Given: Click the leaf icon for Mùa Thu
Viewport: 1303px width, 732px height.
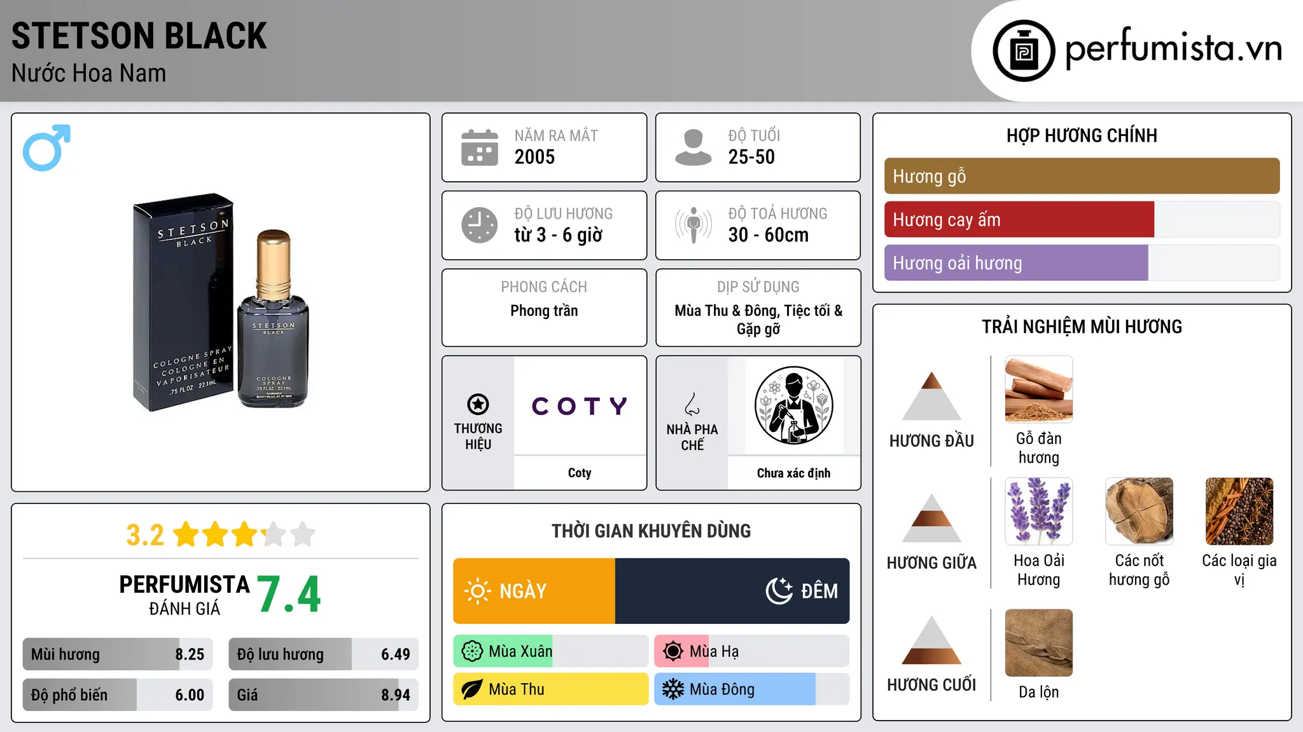Looking at the screenshot, I should coord(471,689).
